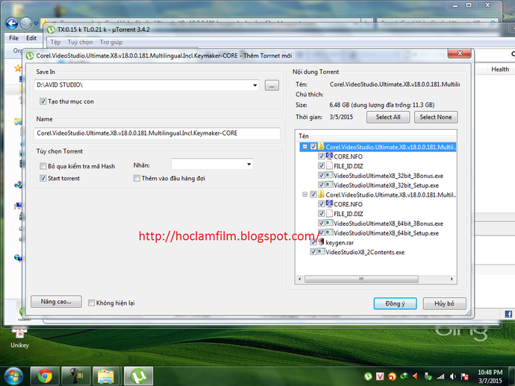Enable Bỏ qua kiểm tra mã Hash
Screen dimensions: 515x386
point(43,166)
